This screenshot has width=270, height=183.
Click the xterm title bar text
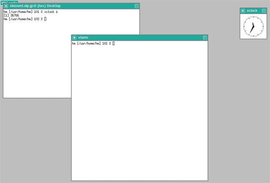83,37
